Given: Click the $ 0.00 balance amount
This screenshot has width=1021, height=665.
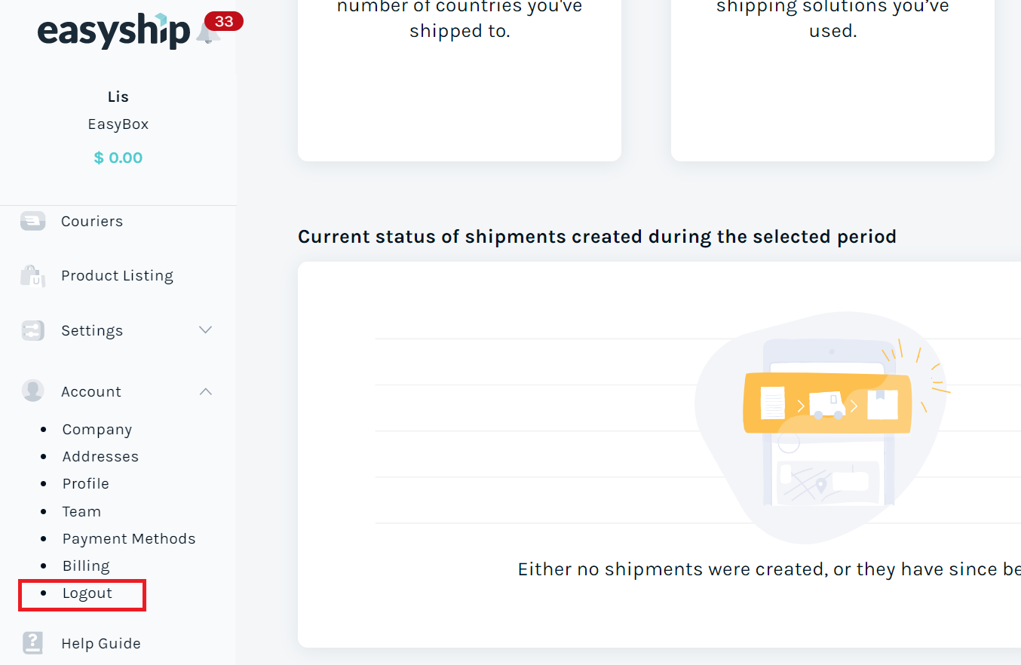Looking at the screenshot, I should tap(118, 158).
